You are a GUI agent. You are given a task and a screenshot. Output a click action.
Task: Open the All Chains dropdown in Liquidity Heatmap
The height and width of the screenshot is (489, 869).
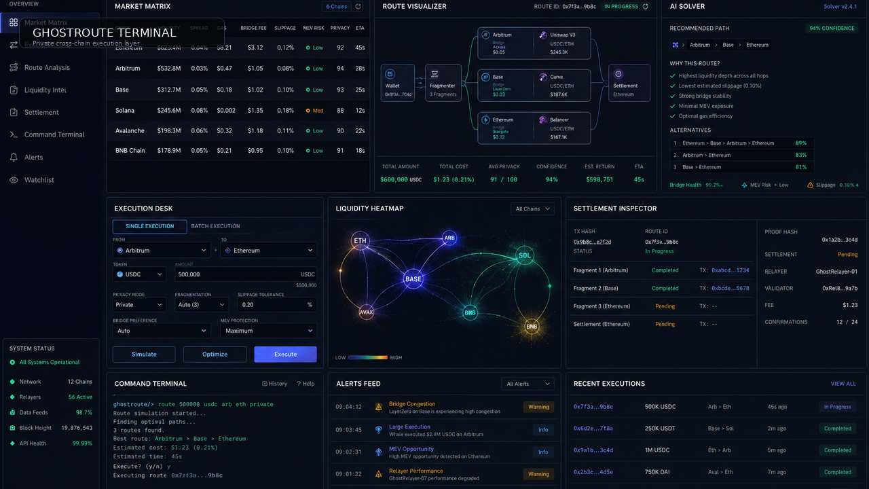[x=532, y=209]
